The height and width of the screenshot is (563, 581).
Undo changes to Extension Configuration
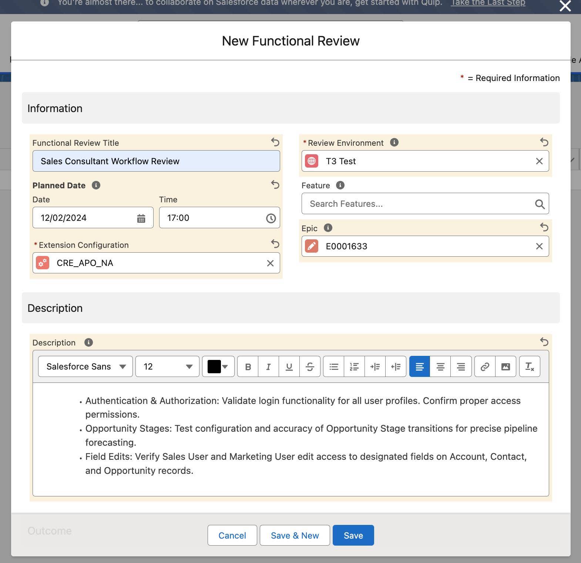pos(275,244)
